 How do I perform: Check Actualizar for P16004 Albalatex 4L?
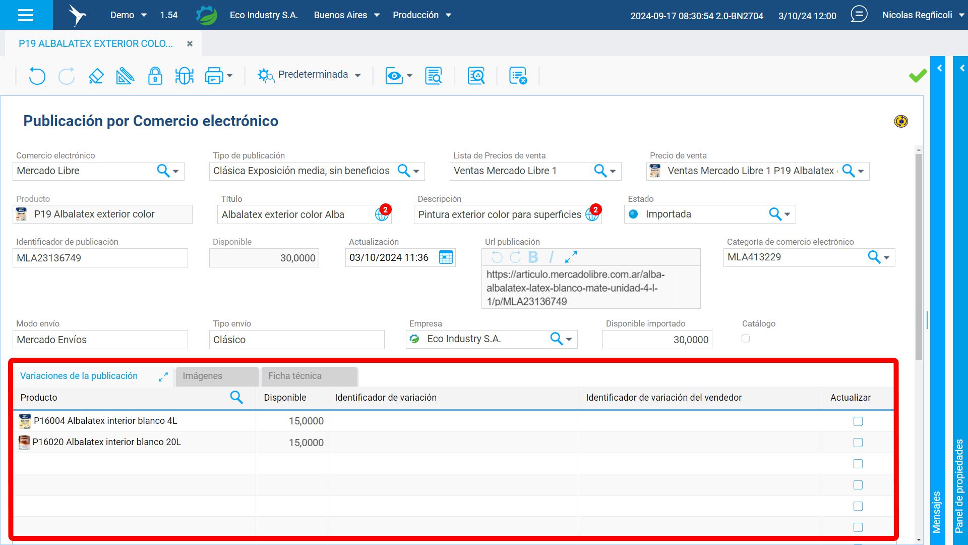(858, 421)
